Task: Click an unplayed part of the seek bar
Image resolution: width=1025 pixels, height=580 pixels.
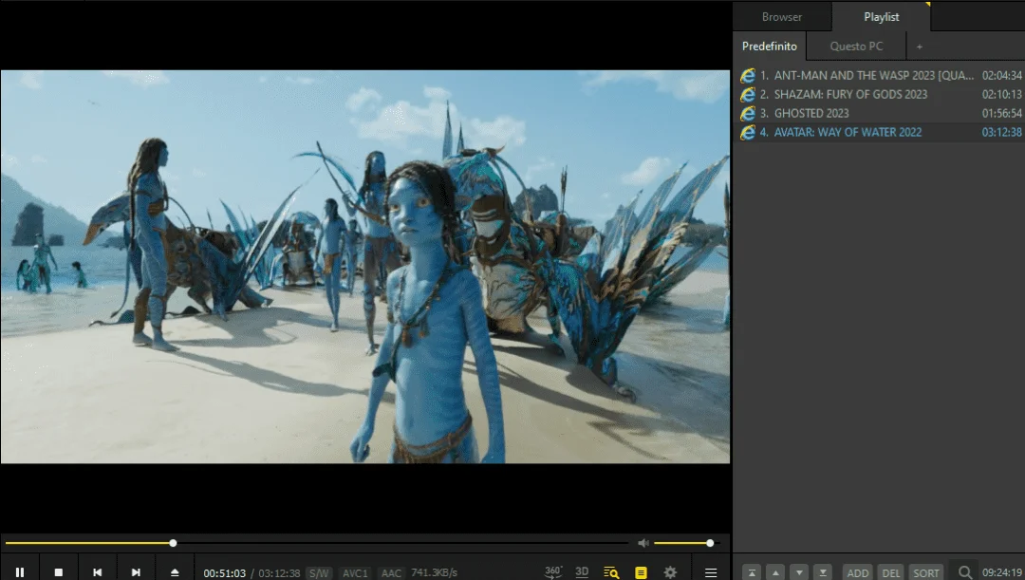Action: (x=402, y=543)
